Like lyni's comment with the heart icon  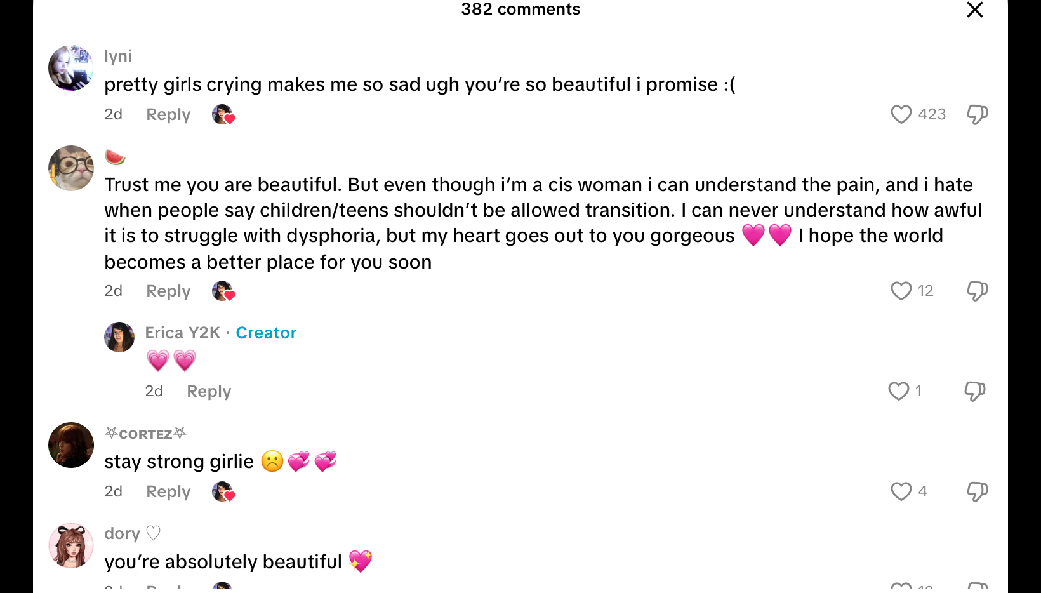point(901,114)
